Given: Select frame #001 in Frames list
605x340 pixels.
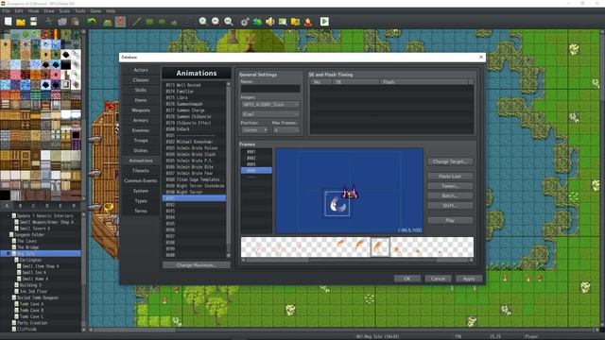Looking at the screenshot, I should 256,151.
